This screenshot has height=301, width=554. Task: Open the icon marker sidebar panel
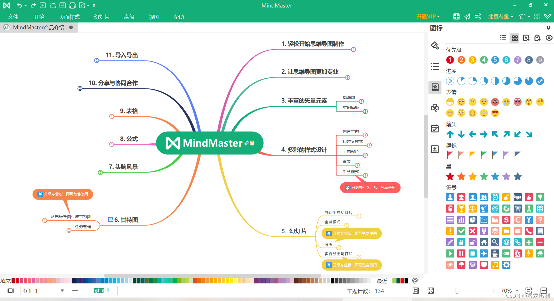point(435,87)
